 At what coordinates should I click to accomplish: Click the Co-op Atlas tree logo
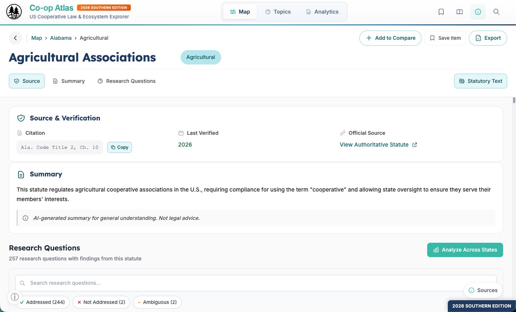pyautogui.click(x=14, y=12)
